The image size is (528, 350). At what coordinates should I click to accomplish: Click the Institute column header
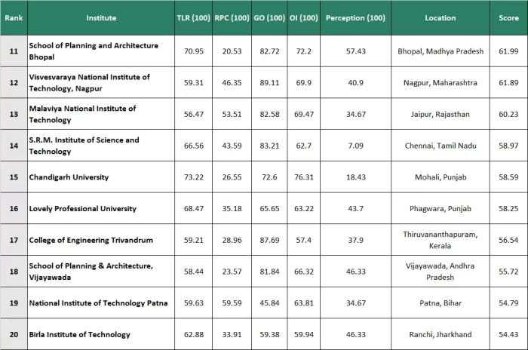click(101, 17)
